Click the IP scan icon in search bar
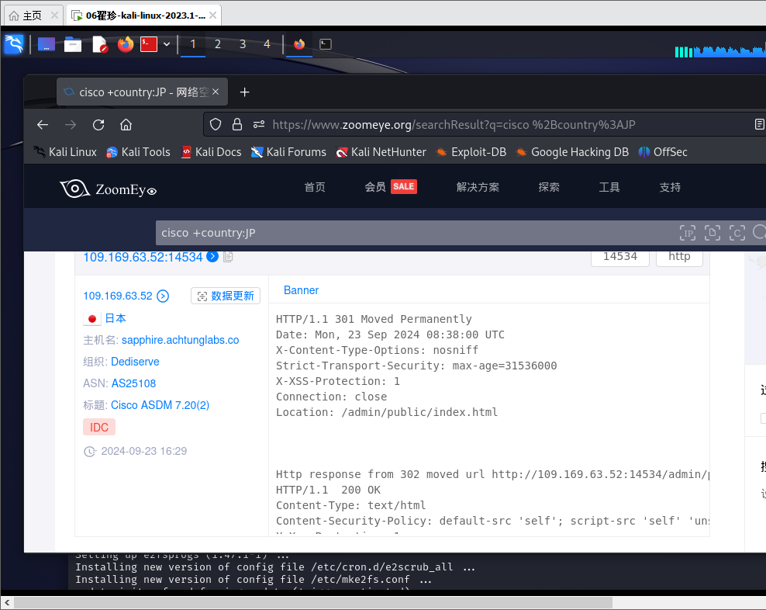The height and width of the screenshot is (610, 766). coord(688,233)
